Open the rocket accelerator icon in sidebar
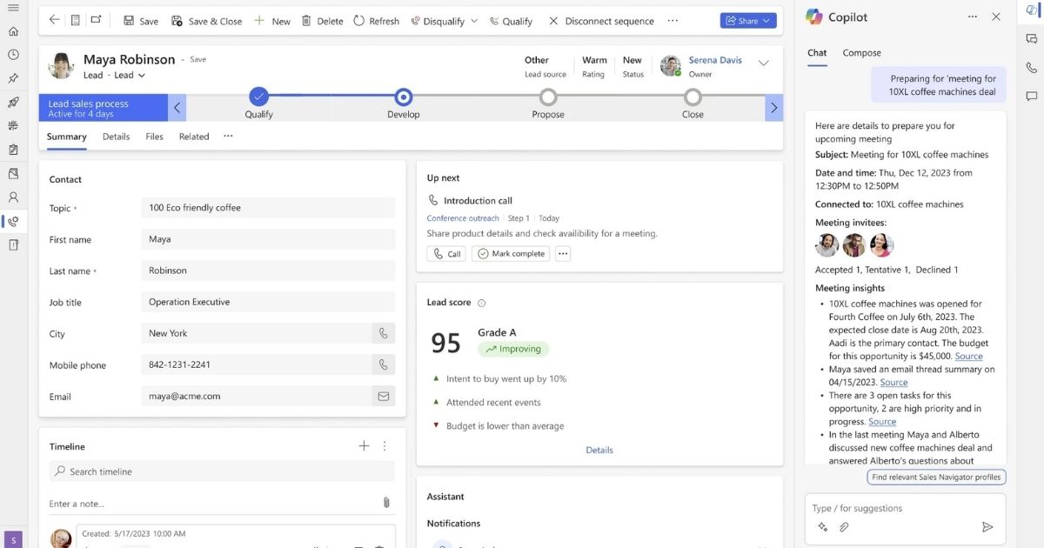The width and height of the screenshot is (1044, 548). tap(13, 103)
